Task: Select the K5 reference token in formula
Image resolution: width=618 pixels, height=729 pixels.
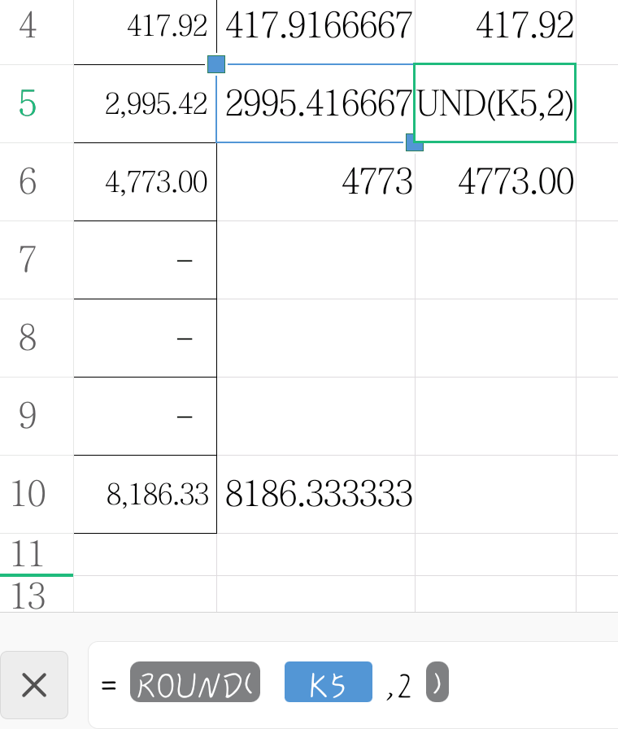Action: click(x=328, y=682)
